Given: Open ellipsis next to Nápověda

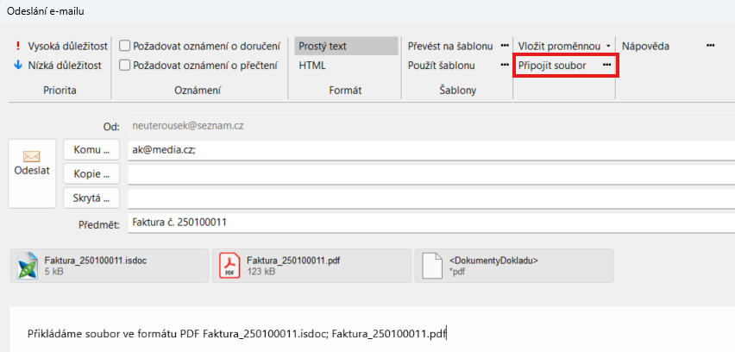Looking at the screenshot, I should [710, 46].
